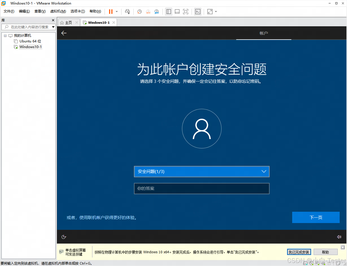The image size is (347, 266).
Task: Click the user avatar circle icon
Action: [202, 129]
